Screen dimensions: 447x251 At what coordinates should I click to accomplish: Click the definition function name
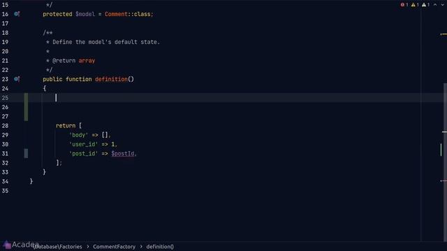pyautogui.click(x=111, y=79)
